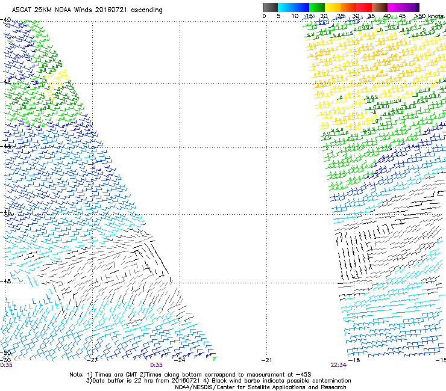Select the magenta 40-45 knots legend swatch

(395, 7)
